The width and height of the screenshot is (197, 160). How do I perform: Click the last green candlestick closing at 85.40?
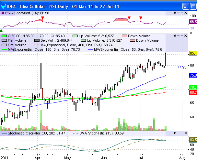pos(166,59)
